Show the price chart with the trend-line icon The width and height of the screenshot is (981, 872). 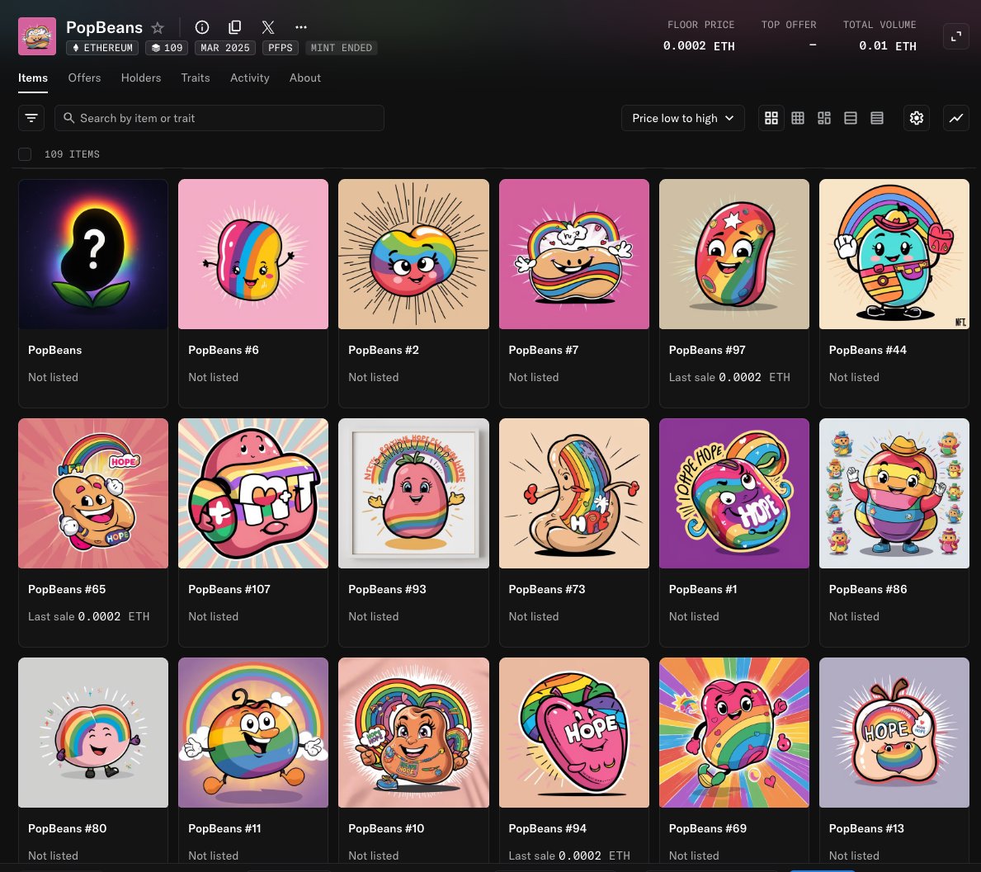[x=956, y=118]
